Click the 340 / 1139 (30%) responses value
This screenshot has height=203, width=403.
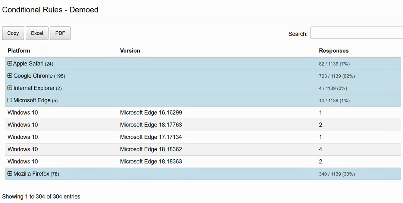pos(337,174)
